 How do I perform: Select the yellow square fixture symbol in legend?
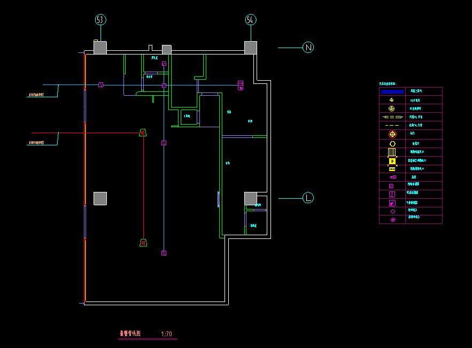tap(393, 160)
